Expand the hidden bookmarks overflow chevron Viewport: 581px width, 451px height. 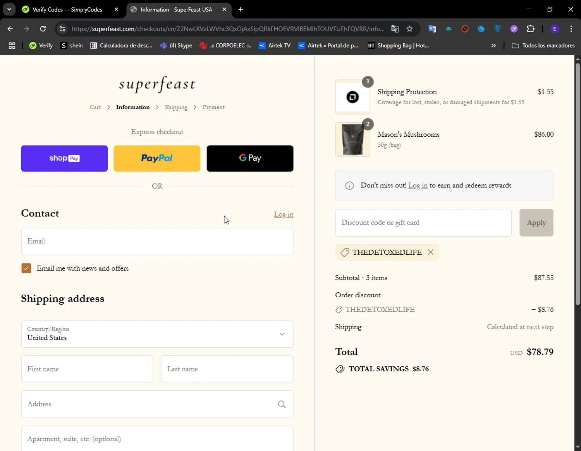tap(493, 46)
